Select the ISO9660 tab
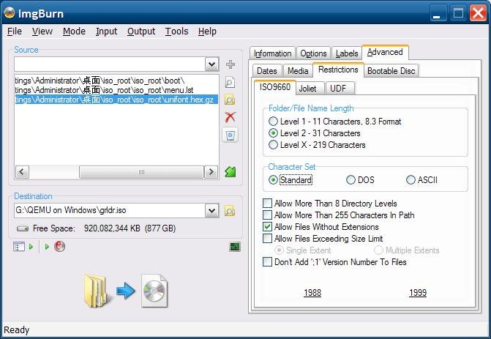Viewport: 491px width, 339px height. (275, 87)
